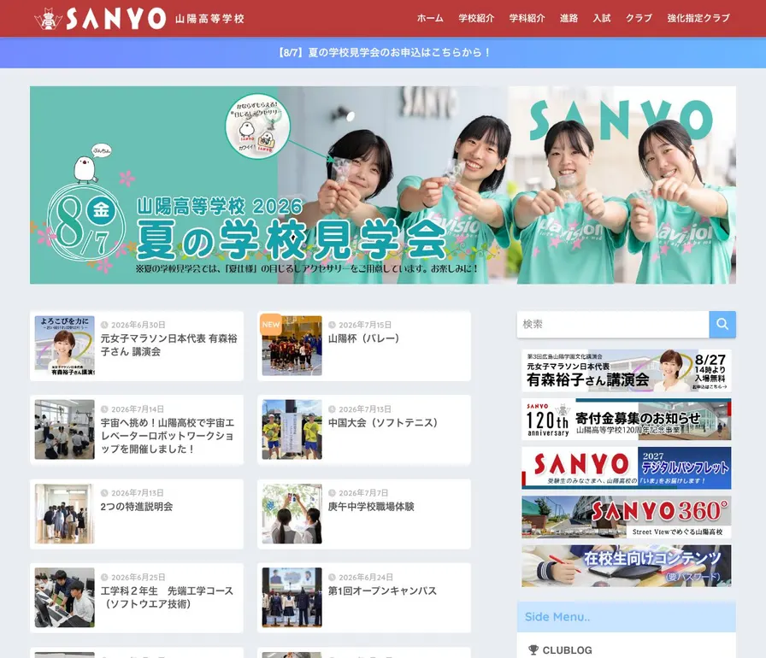Click date text 2026年7月7日
Viewport: 766px width, 658px height.
(x=363, y=493)
